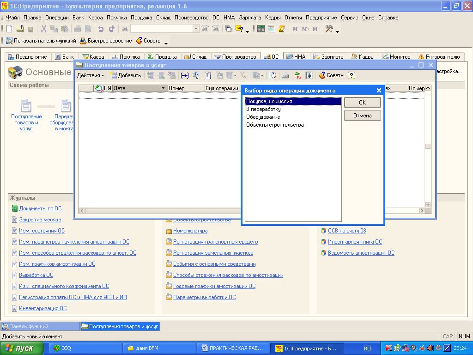Select Объекты строительства in the list
The width and height of the screenshot is (473, 355).
[293, 125]
